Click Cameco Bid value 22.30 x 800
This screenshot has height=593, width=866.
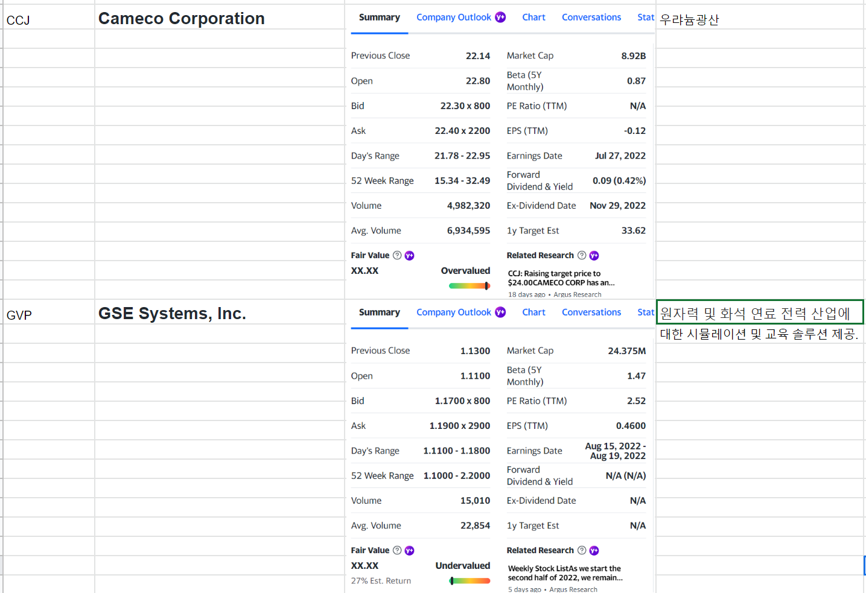465,106
